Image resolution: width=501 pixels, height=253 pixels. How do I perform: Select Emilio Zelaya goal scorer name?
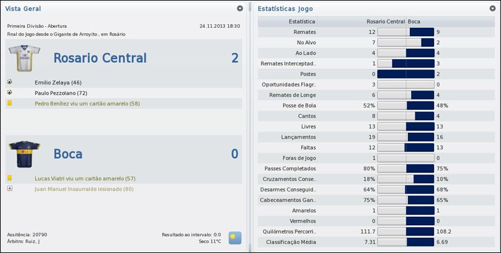pos(58,82)
